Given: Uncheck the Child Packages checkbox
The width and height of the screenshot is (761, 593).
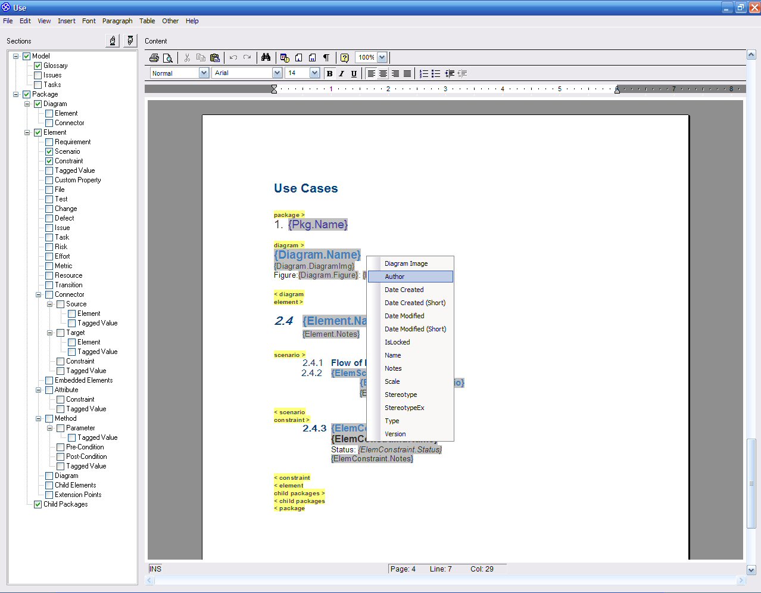Looking at the screenshot, I should [38, 504].
